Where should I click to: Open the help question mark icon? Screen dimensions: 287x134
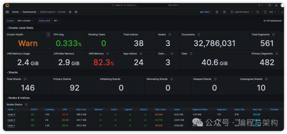click(x=270, y=5)
